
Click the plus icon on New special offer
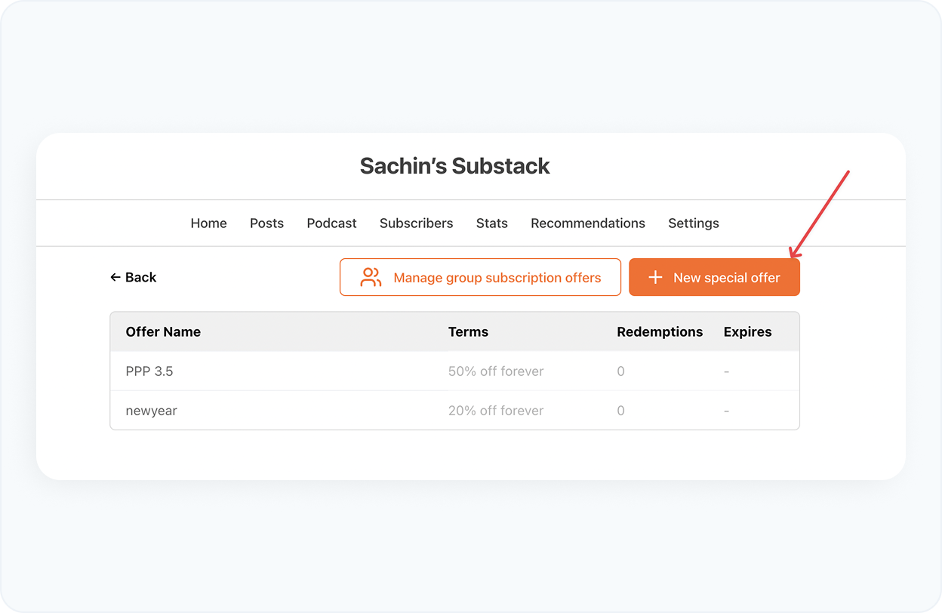pos(654,277)
